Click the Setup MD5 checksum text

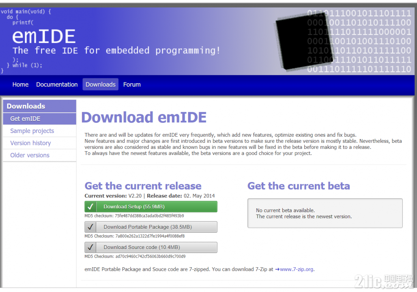click(134, 216)
